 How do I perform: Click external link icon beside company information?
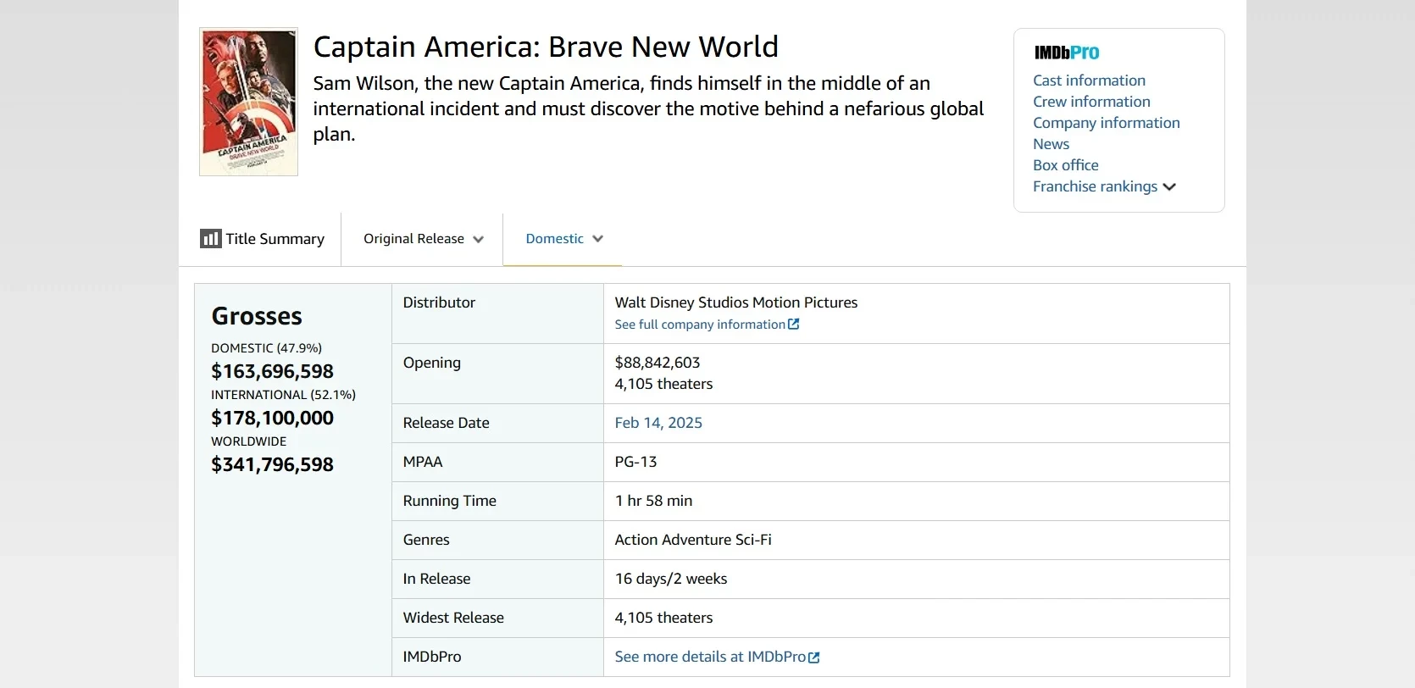tap(794, 325)
